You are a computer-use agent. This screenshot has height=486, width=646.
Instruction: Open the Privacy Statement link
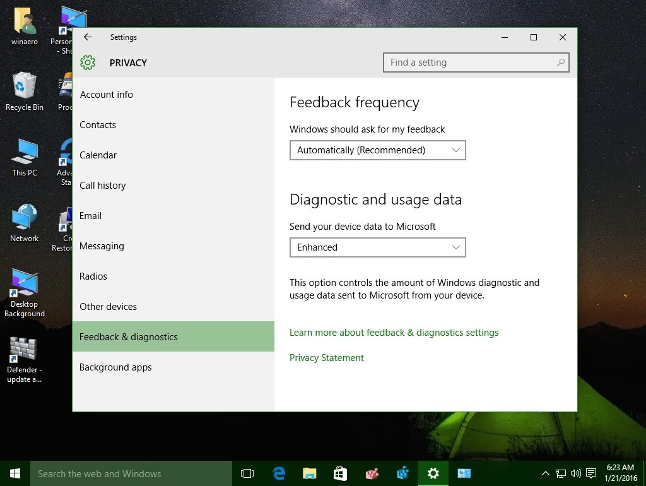click(327, 358)
